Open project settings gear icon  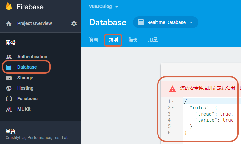(74, 24)
